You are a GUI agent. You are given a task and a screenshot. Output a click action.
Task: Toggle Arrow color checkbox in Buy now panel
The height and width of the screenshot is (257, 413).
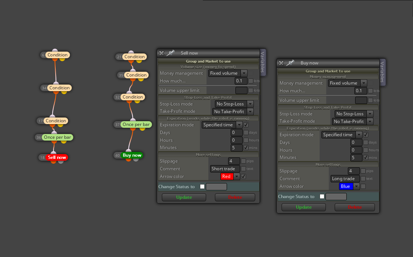coord(363,186)
